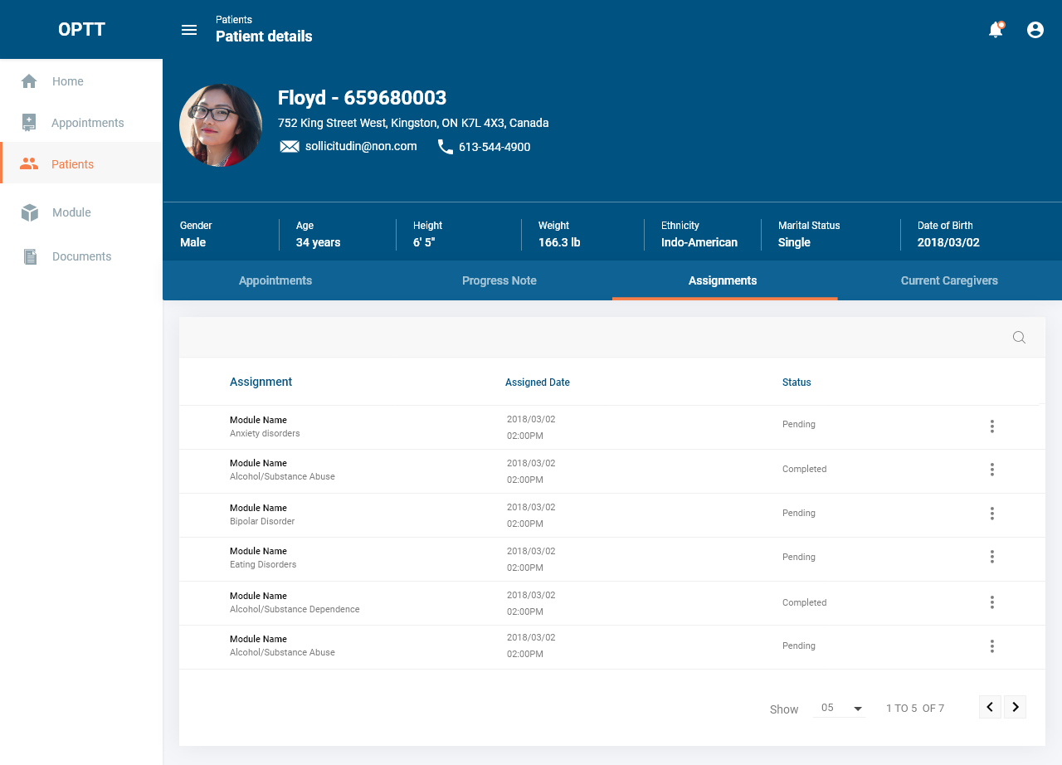Click the notifications bell icon
1062x765 pixels.
(x=996, y=30)
